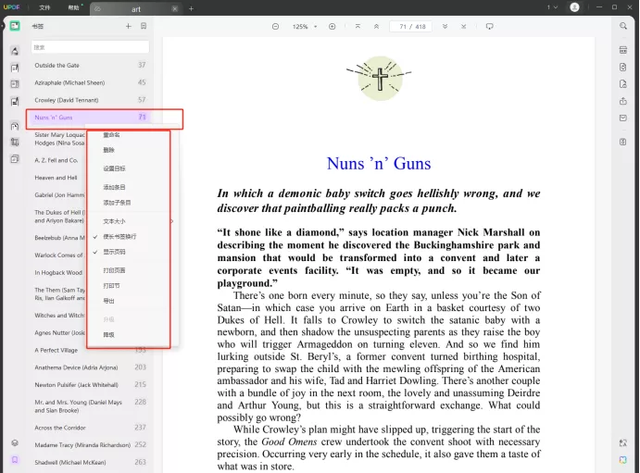This screenshot has height=473, width=640.
Task: Select the highlighted "Nuns 'n' Guns" bookmark
Action: [90, 118]
